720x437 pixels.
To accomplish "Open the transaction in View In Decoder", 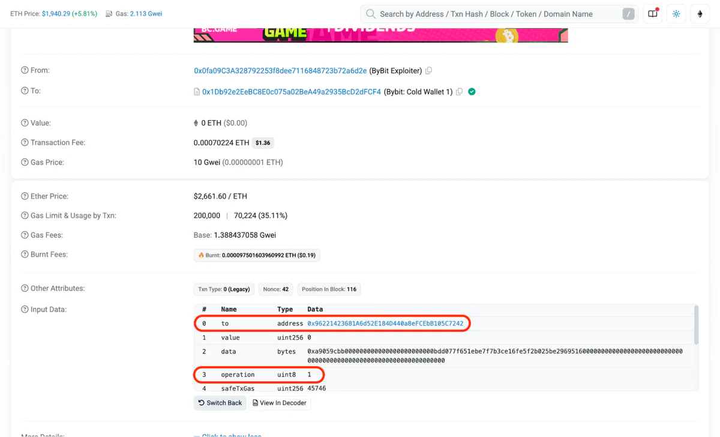I will [280, 403].
